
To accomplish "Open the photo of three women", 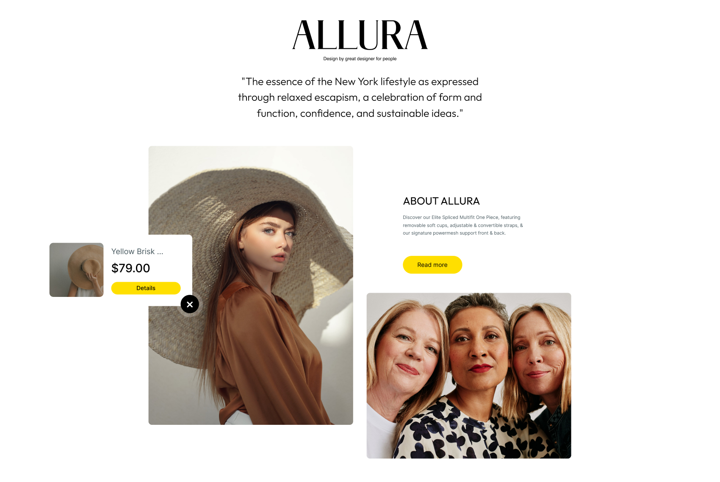I will [469, 376].
